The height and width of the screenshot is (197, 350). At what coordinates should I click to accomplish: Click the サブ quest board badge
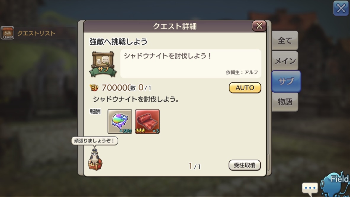pyautogui.click(x=103, y=64)
